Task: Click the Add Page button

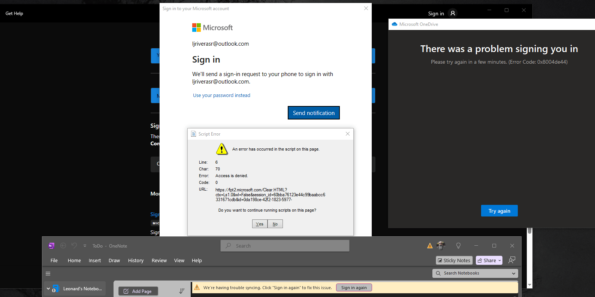Action: 138,291
